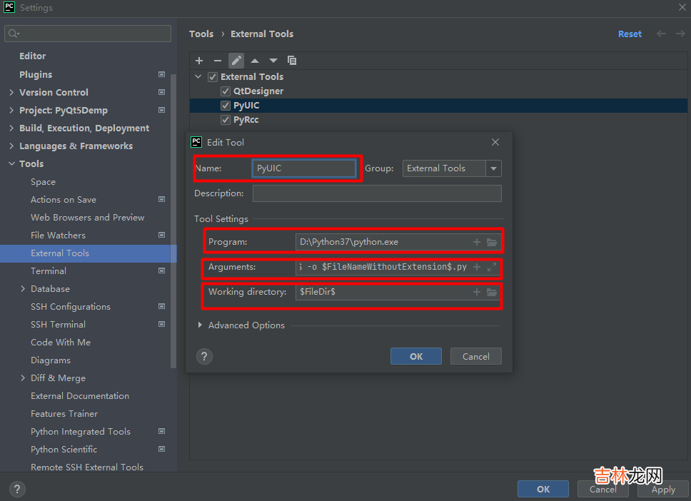
Task: Toggle the External Tools group checkbox
Action: 213,77
